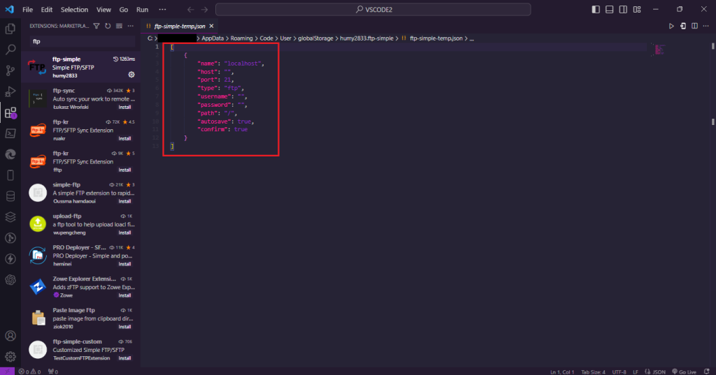Install ftp-kr by fftp
The image size is (716, 375).
[124, 170]
